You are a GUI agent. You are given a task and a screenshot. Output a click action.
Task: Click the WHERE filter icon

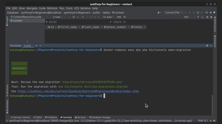46,22
